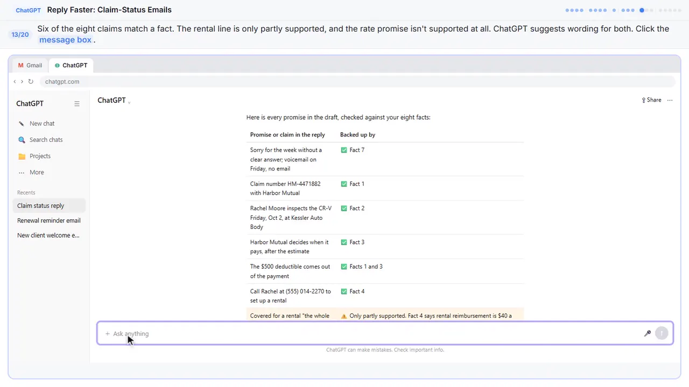This screenshot has height=387, width=689.
Task: Click the chatgpt.com address bar
Action: 358,82
